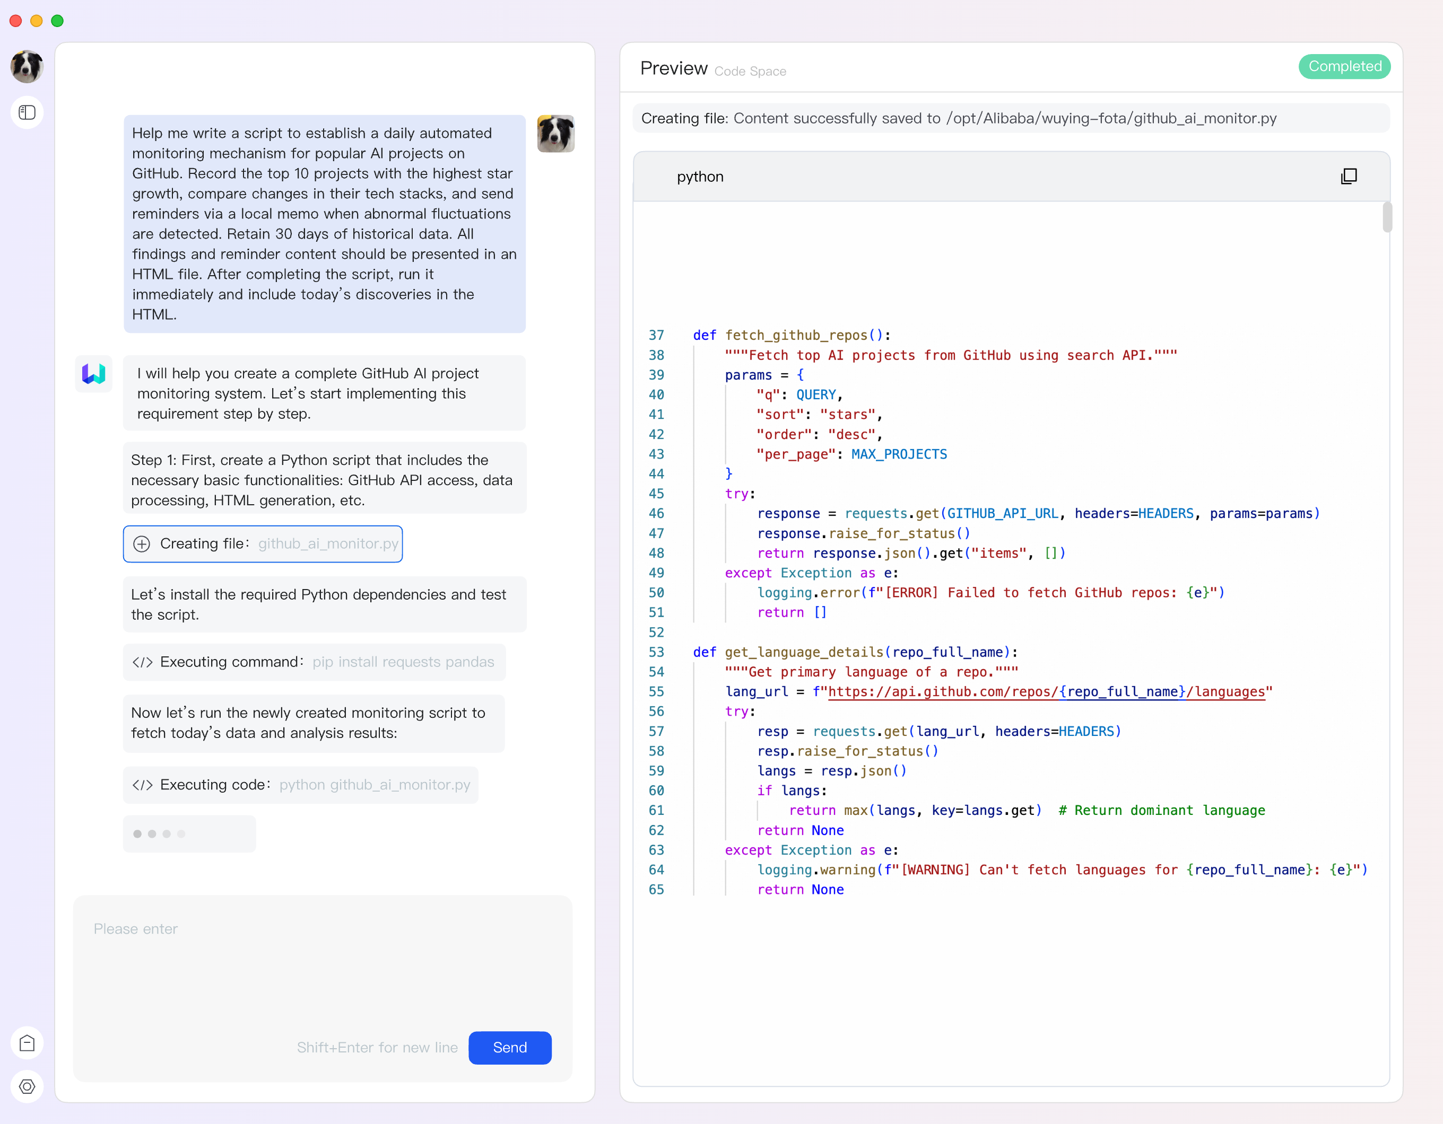
Task: Expand the pip install requests pandas step
Action: click(x=313, y=662)
